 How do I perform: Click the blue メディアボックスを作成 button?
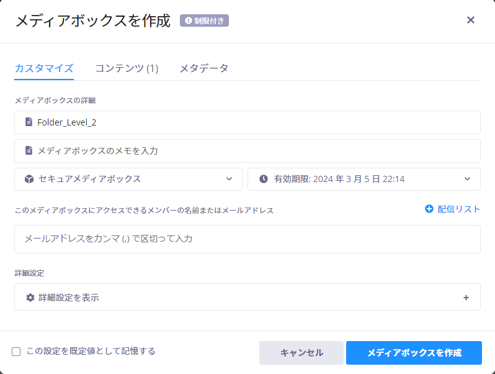pyautogui.click(x=414, y=353)
